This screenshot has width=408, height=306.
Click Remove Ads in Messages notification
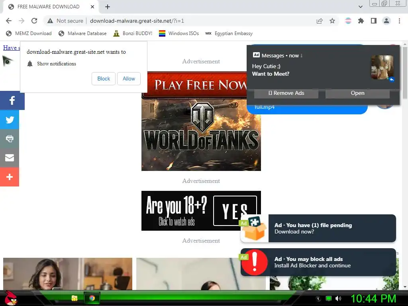pyautogui.click(x=286, y=93)
